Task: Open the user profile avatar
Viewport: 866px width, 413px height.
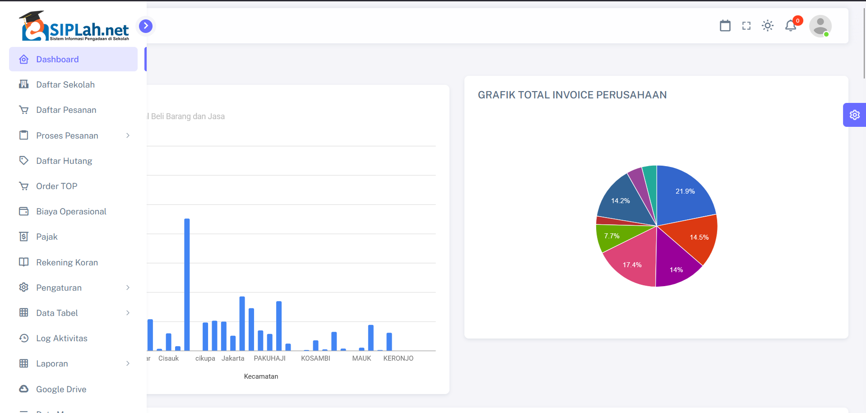Action: pyautogui.click(x=820, y=26)
